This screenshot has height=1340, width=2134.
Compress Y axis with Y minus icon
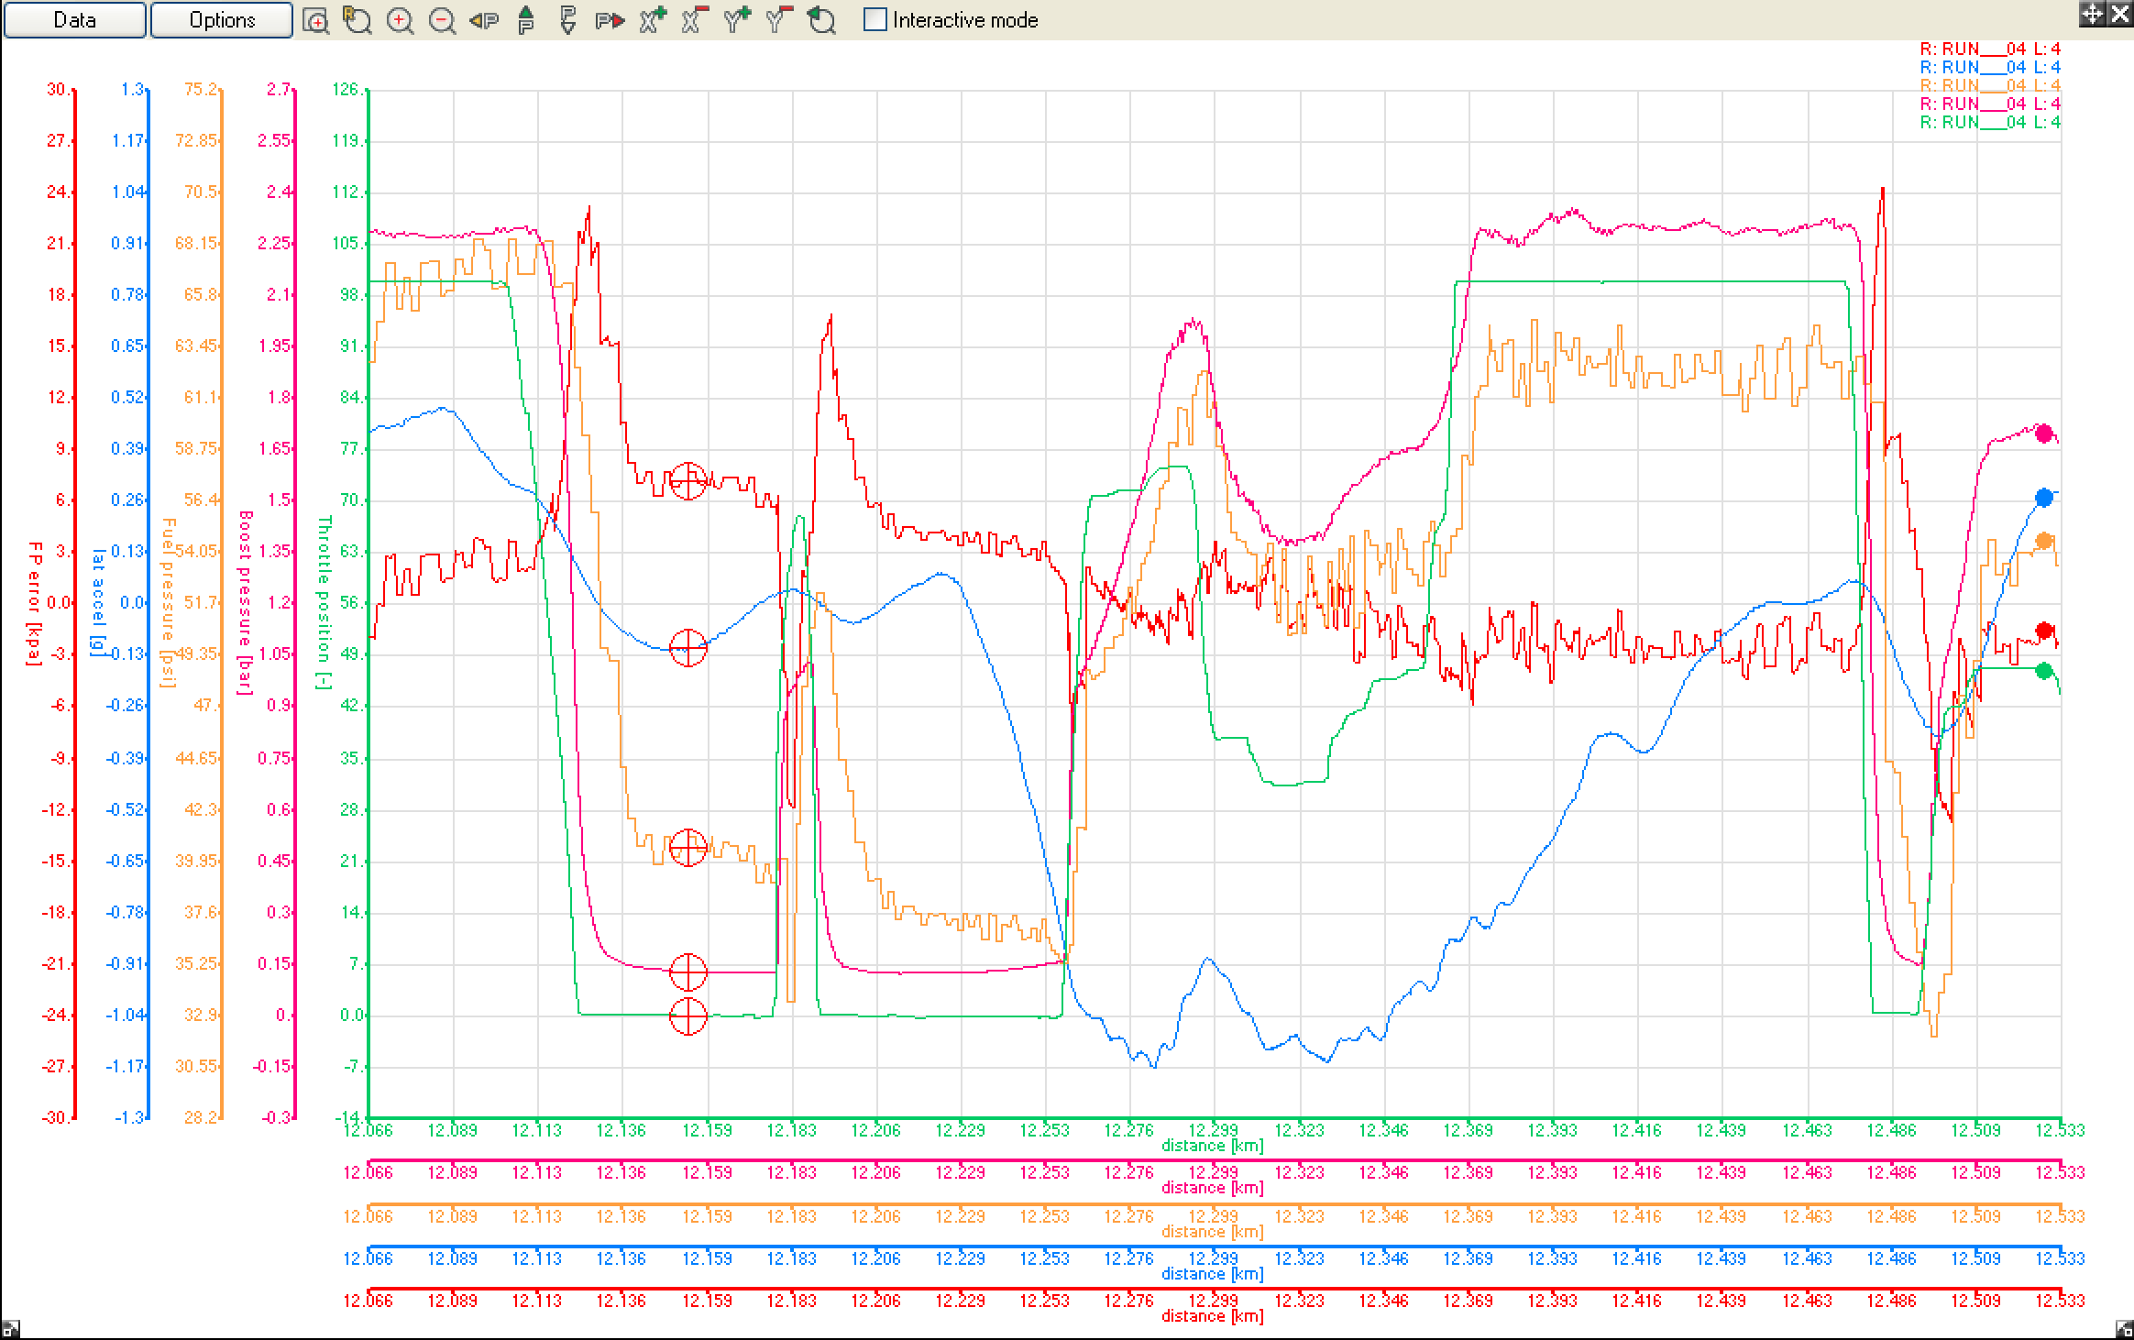coord(778,20)
